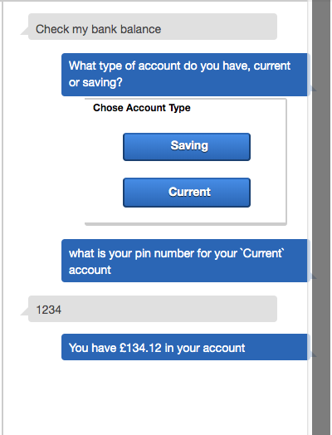Click the word `Current` in pin question
332x435 pixels.
[263, 253]
